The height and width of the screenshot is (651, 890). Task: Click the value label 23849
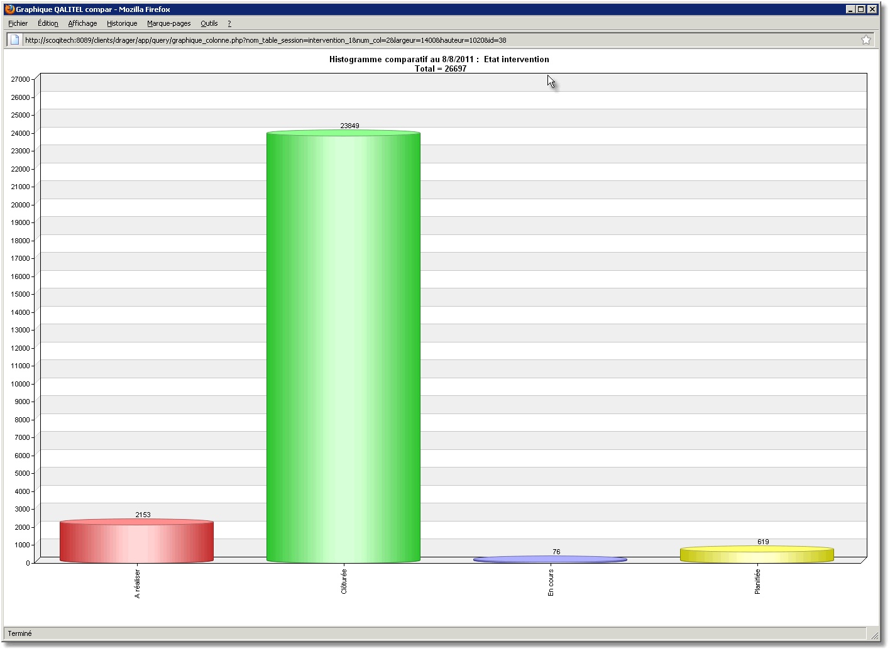coord(349,126)
